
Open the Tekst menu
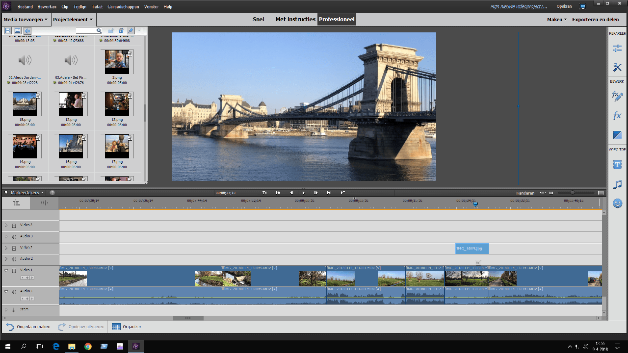click(97, 7)
